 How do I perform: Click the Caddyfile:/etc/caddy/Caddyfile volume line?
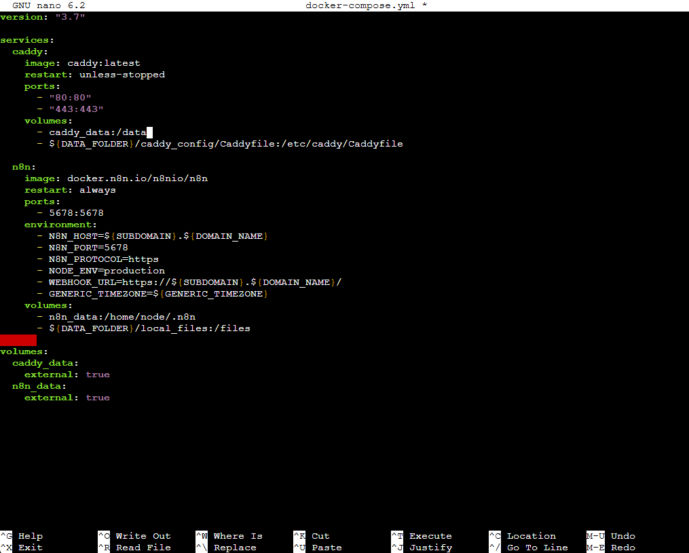[220, 144]
